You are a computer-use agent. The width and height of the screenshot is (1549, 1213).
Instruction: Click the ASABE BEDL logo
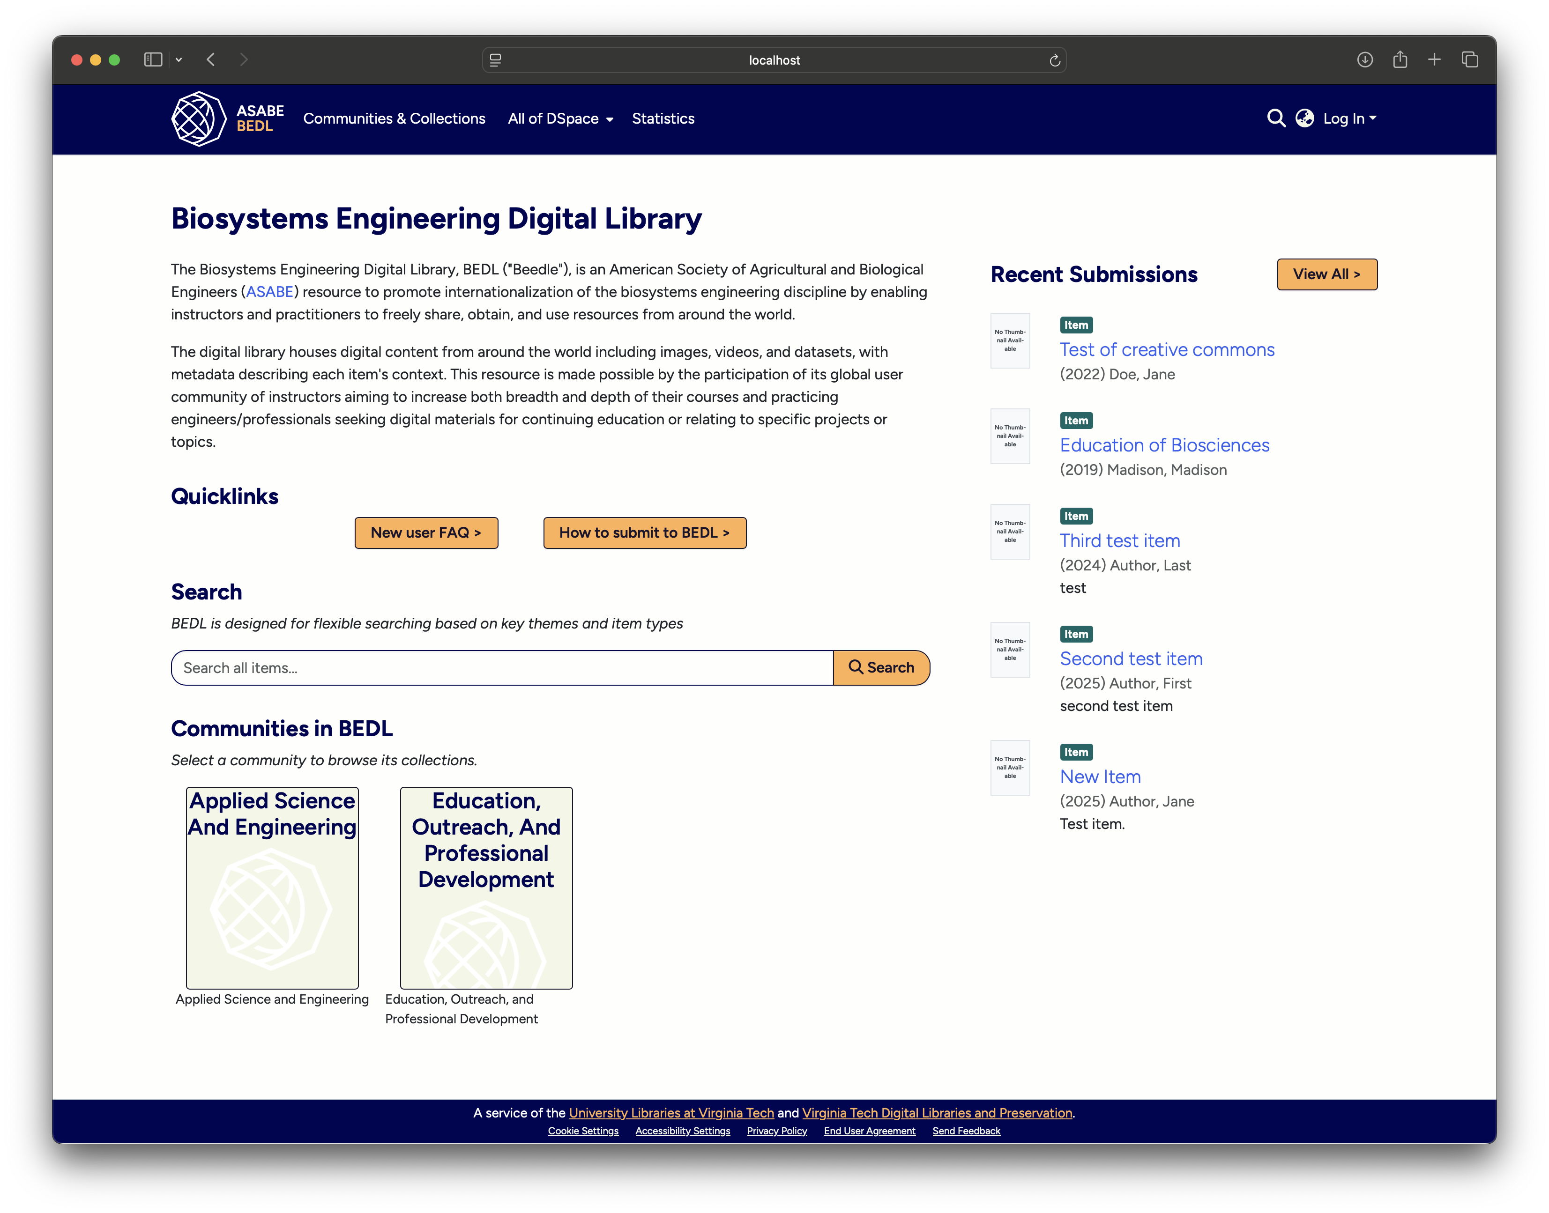click(x=227, y=118)
